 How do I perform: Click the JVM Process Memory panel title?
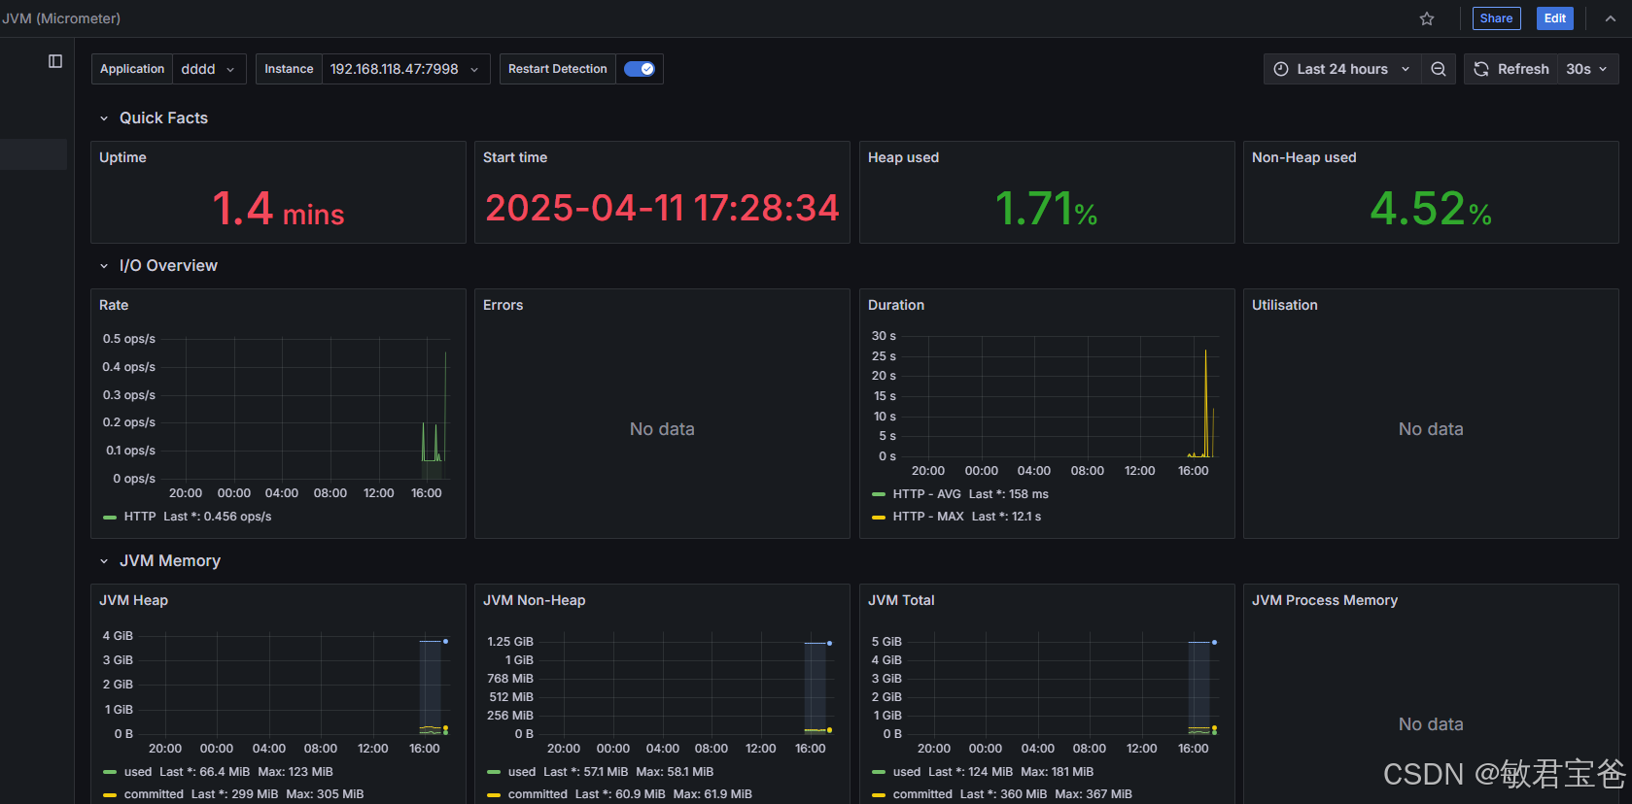point(1324,600)
